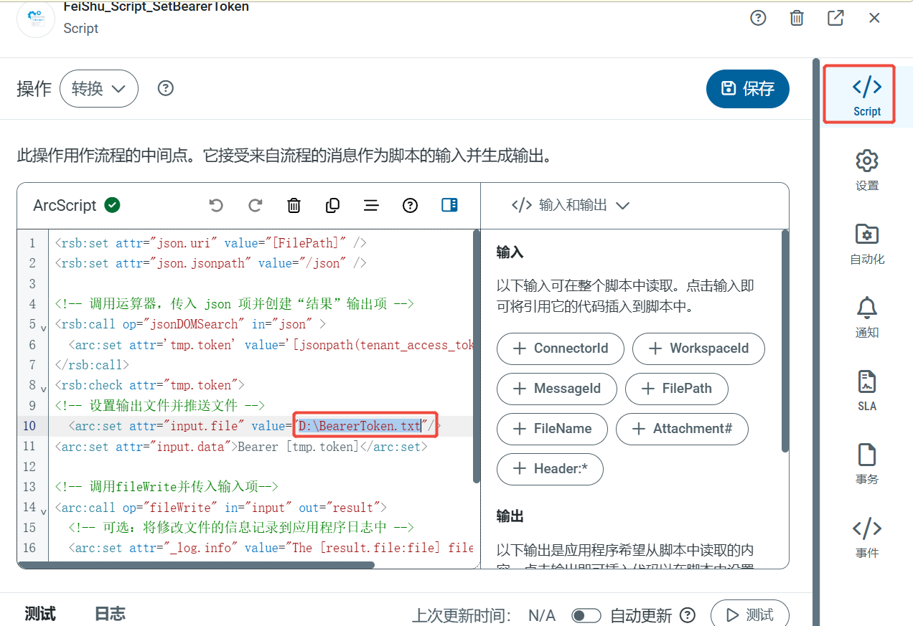Open the 自动化 sidebar tab
Screen dimensions: 913x626
tap(866, 244)
